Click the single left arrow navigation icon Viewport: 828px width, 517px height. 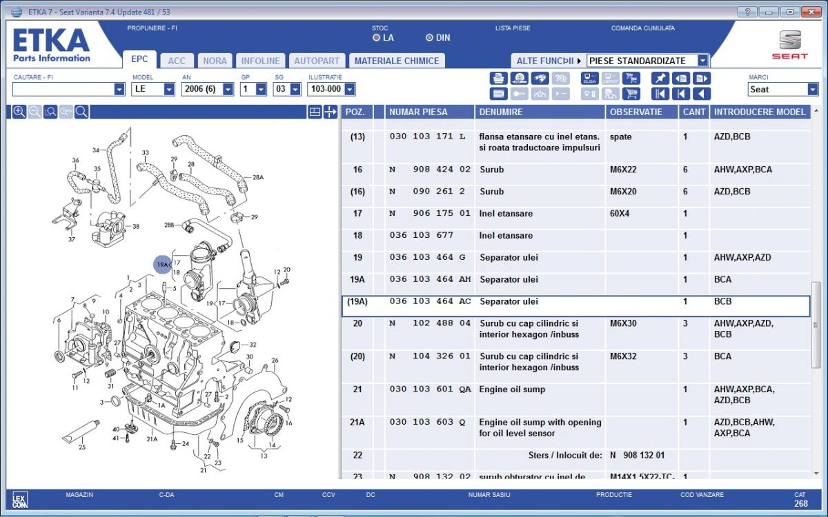[x=702, y=94]
